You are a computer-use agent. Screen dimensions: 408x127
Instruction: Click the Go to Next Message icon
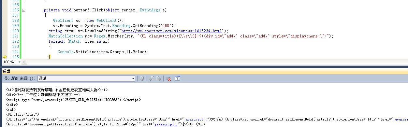[x=158, y=78]
